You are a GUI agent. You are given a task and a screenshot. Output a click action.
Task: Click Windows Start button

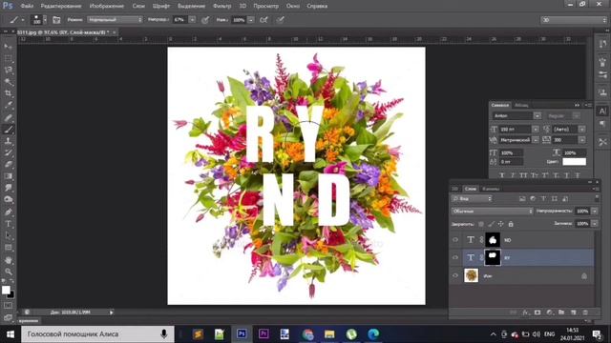11,334
